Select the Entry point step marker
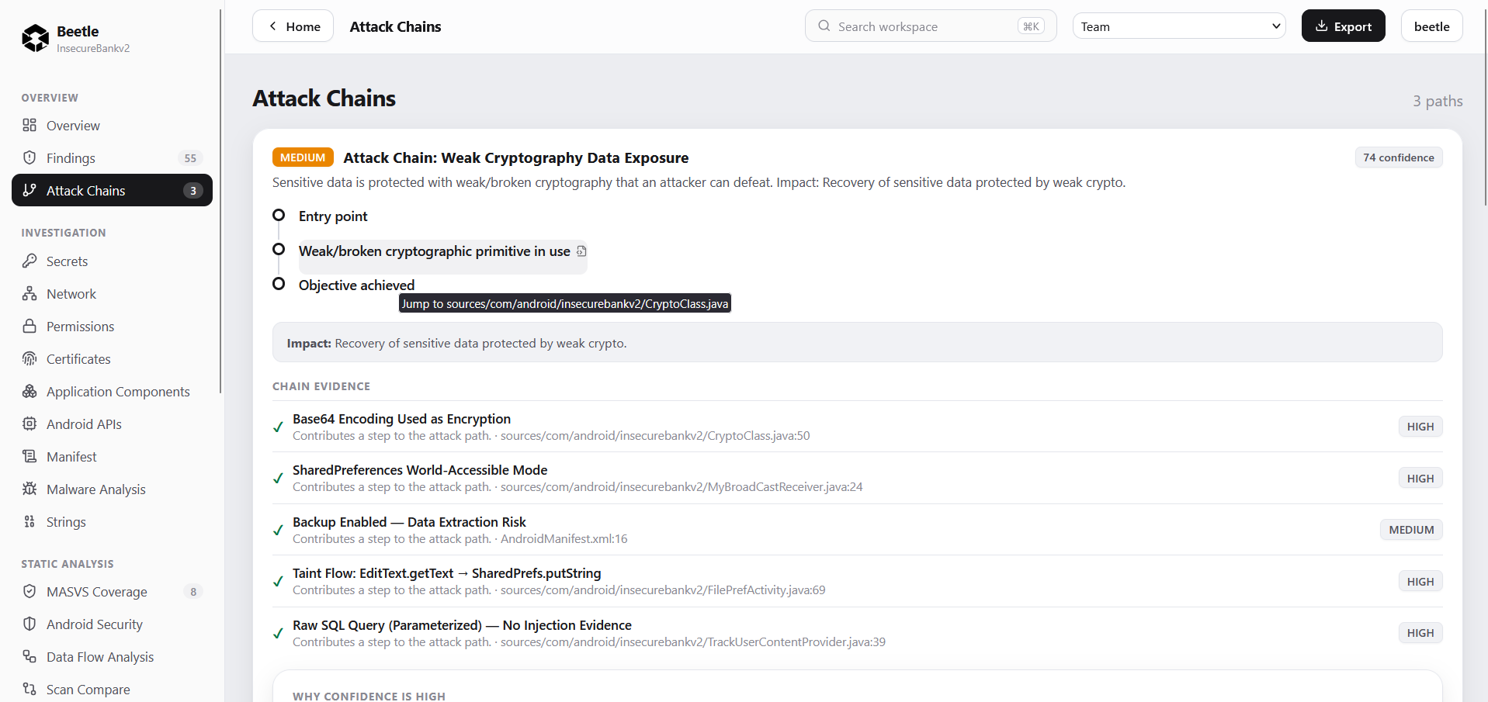1488x702 pixels. 279,215
